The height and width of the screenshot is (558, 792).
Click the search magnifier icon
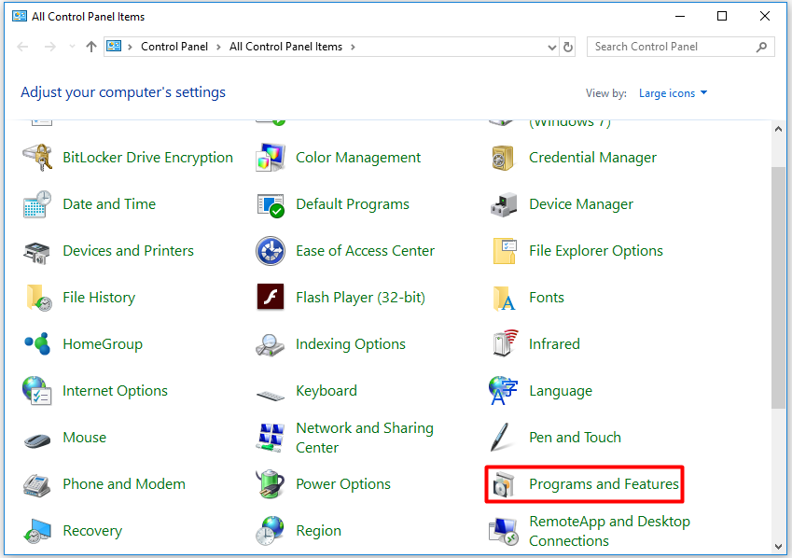click(x=762, y=47)
